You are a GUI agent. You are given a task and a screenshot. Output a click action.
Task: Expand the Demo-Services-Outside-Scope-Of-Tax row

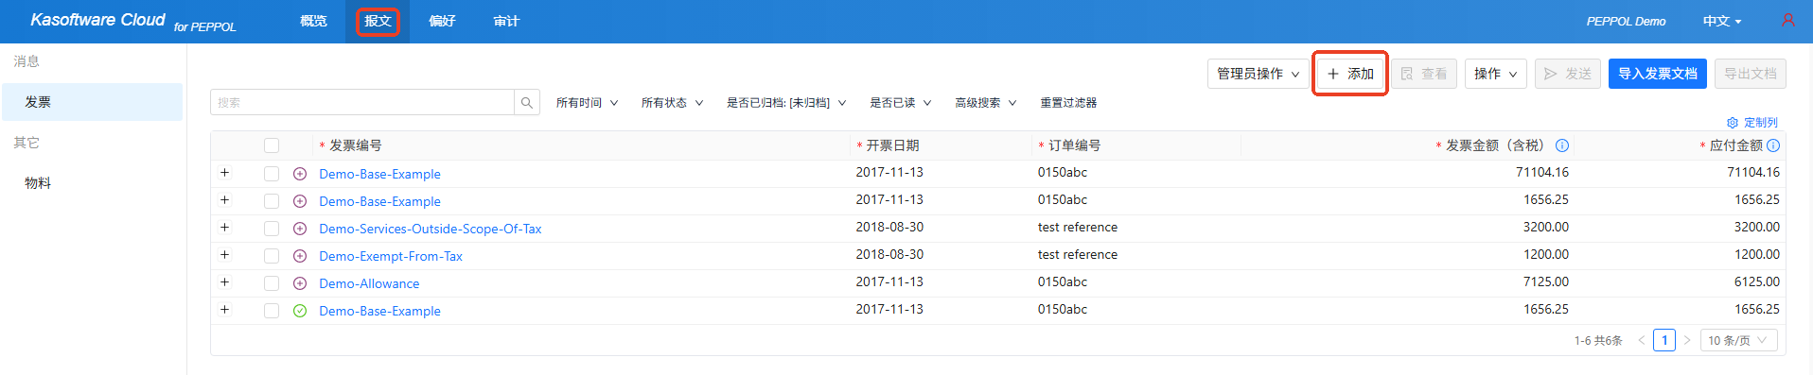pyautogui.click(x=224, y=228)
